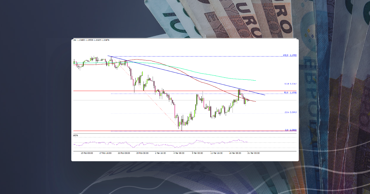370x194 pixels.
Task: Click the 21 Mar 00:00 axis label
Action: point(253,152)
